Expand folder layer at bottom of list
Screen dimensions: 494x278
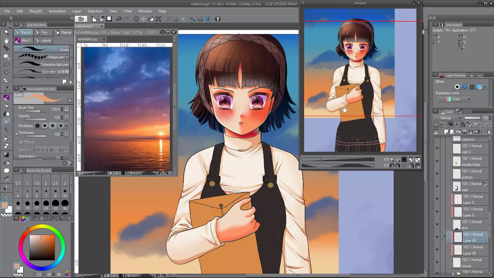pyautogui.click(x=453, y=273)
